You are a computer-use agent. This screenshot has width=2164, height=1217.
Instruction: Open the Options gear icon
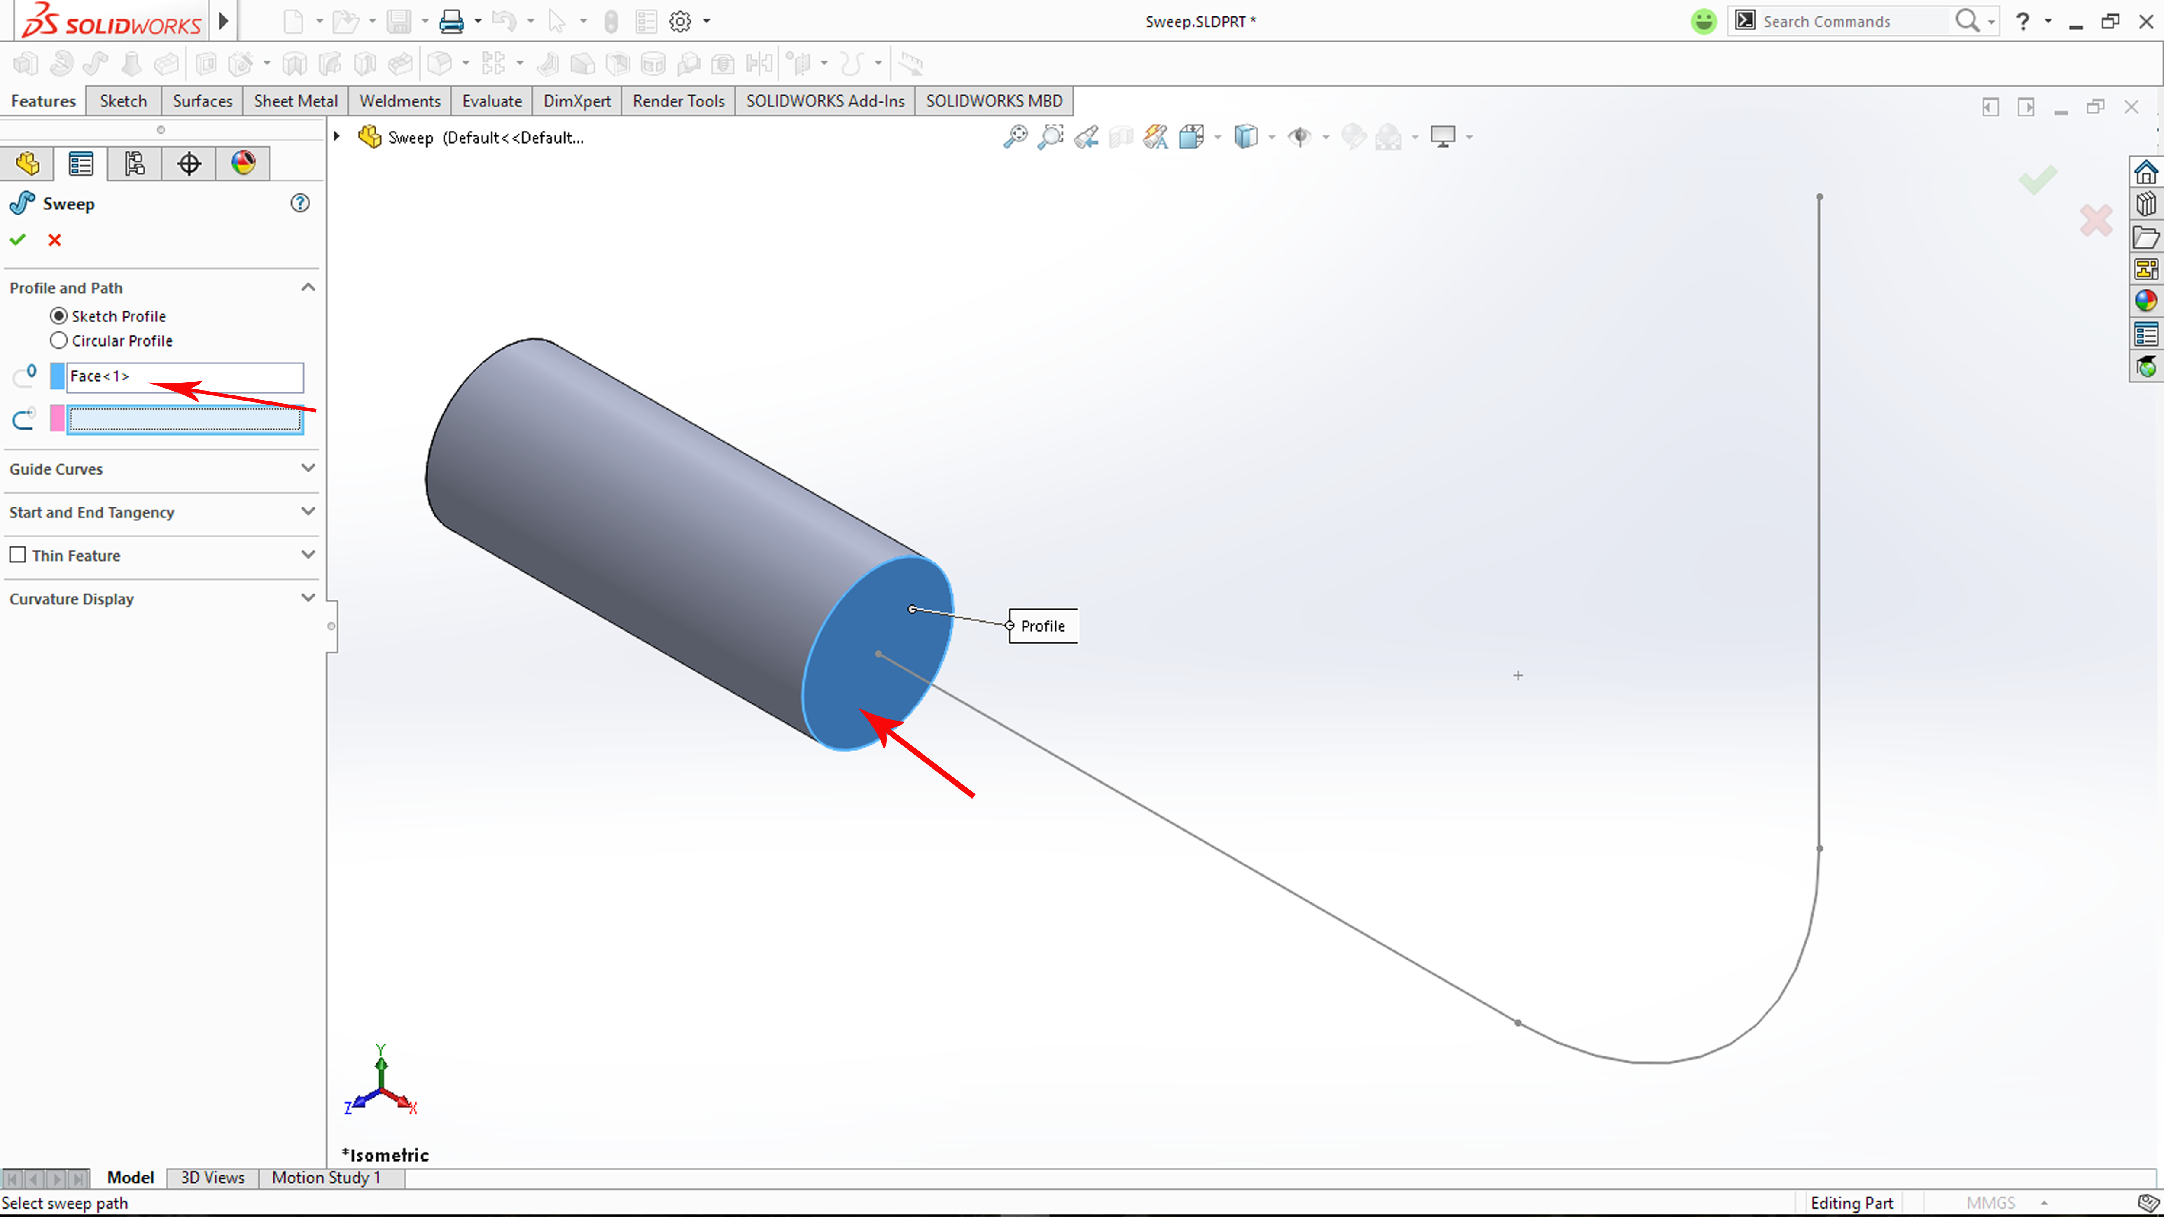(680, 22)
